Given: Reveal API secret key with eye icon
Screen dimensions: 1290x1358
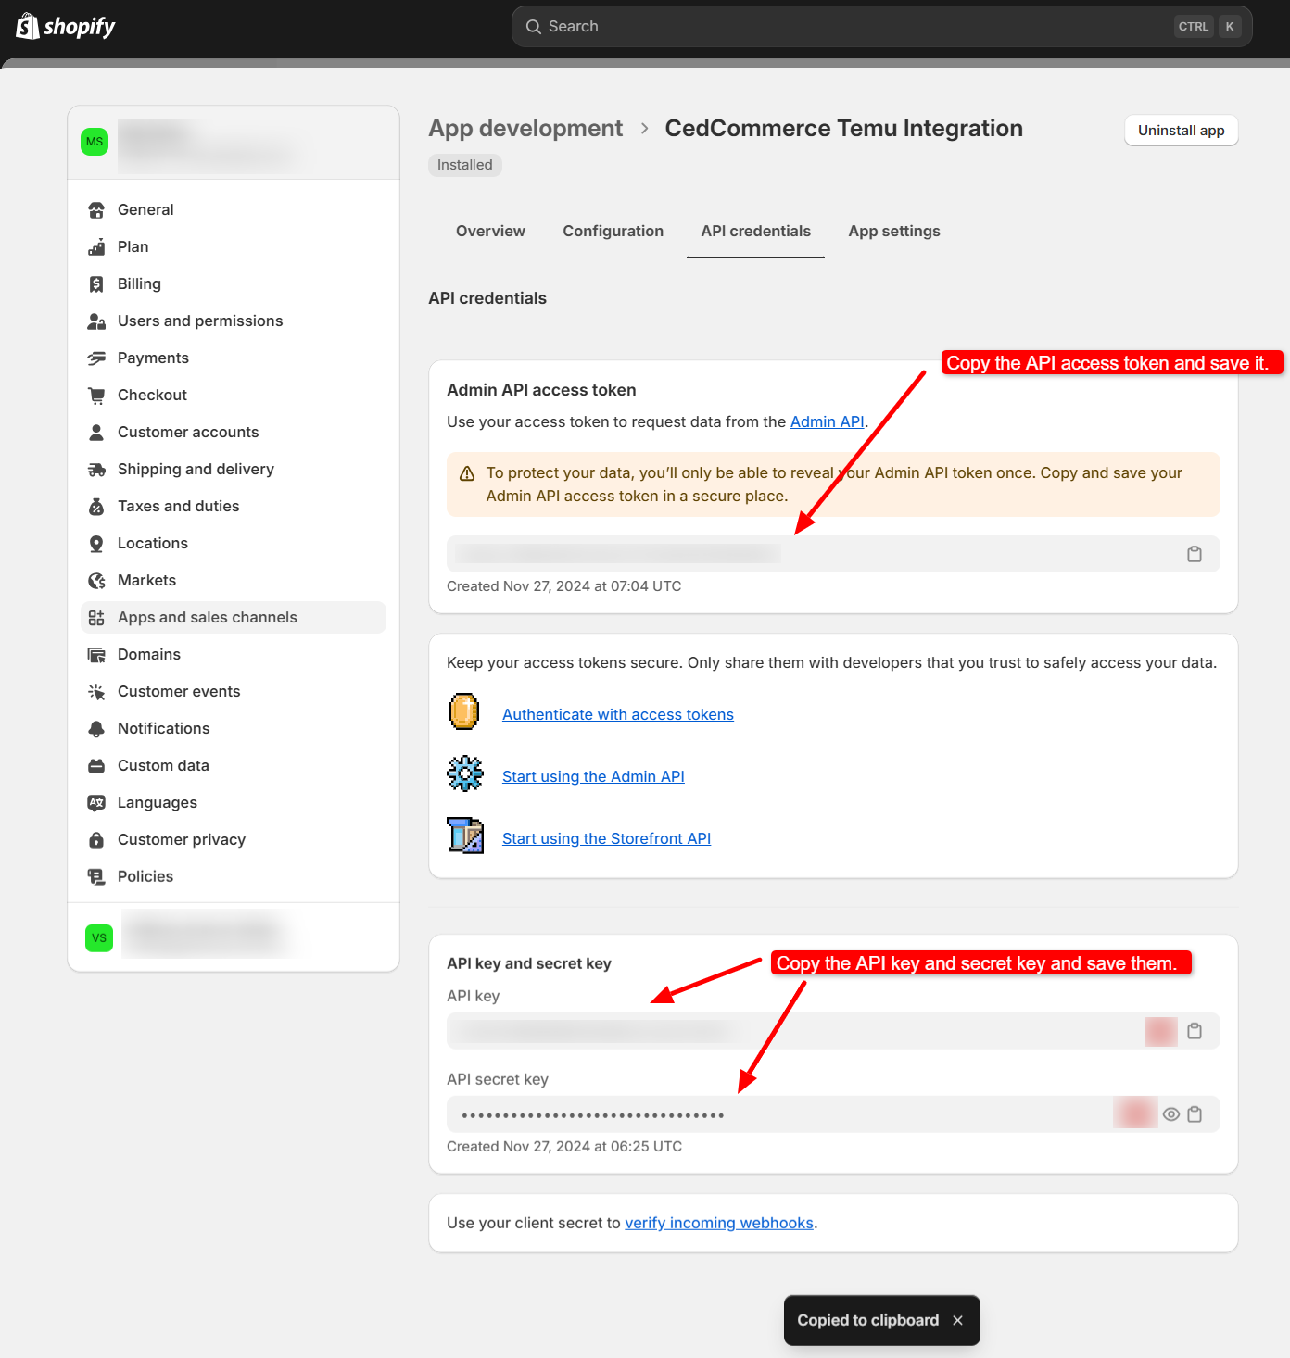Looking at the screenshot, I should point(1171,1114).
